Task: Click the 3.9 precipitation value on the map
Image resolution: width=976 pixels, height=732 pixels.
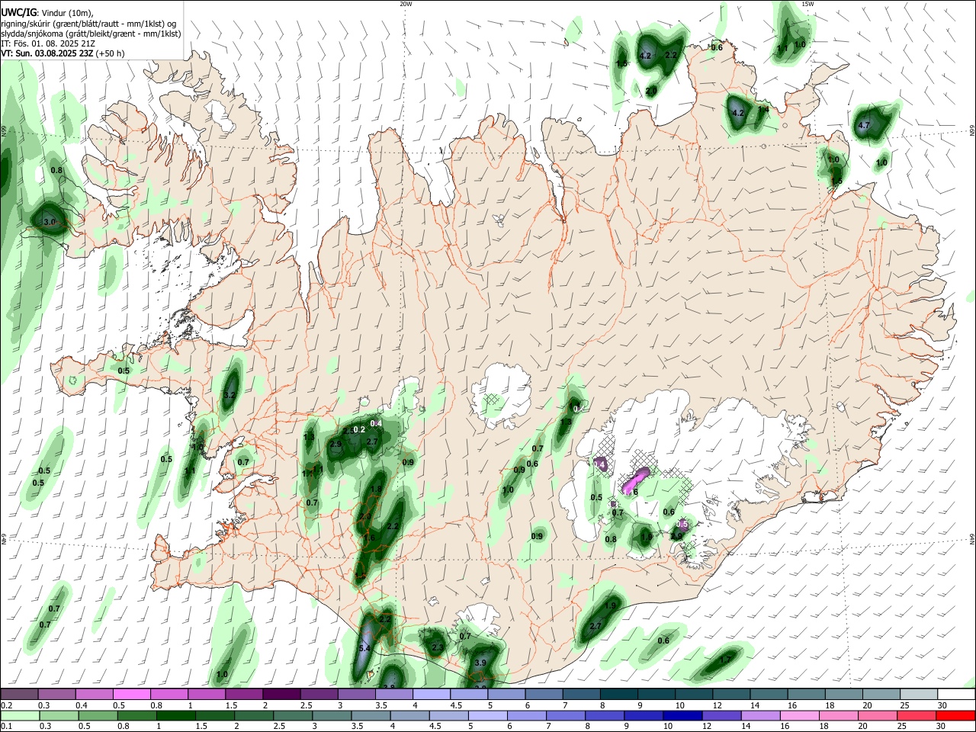Action: pos(480,663)
